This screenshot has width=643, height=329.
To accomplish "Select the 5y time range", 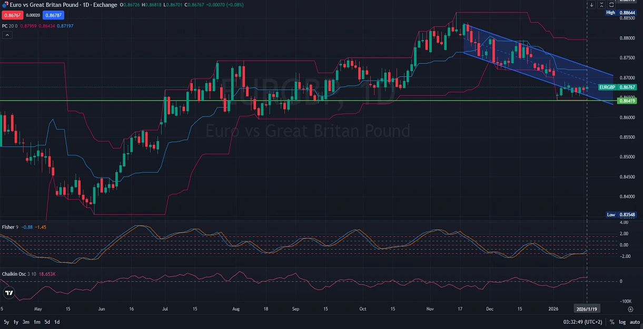I will [6, 322].
